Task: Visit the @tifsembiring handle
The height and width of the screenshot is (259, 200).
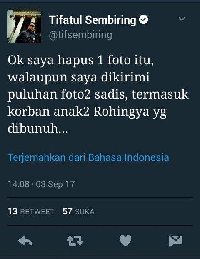Action: point(80,35)
